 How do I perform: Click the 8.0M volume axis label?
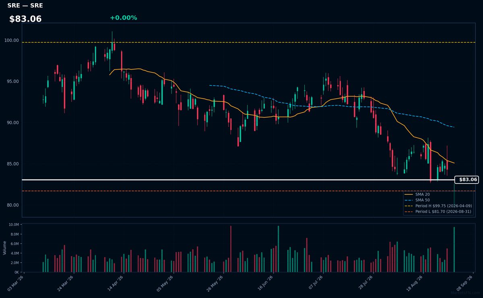14,234
